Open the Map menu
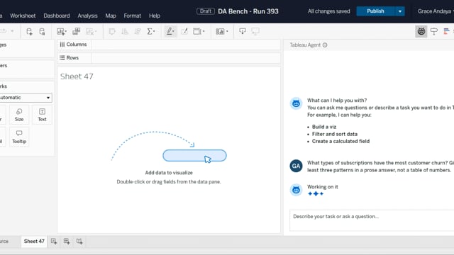The image size is (454, 255). pos(111,16)
